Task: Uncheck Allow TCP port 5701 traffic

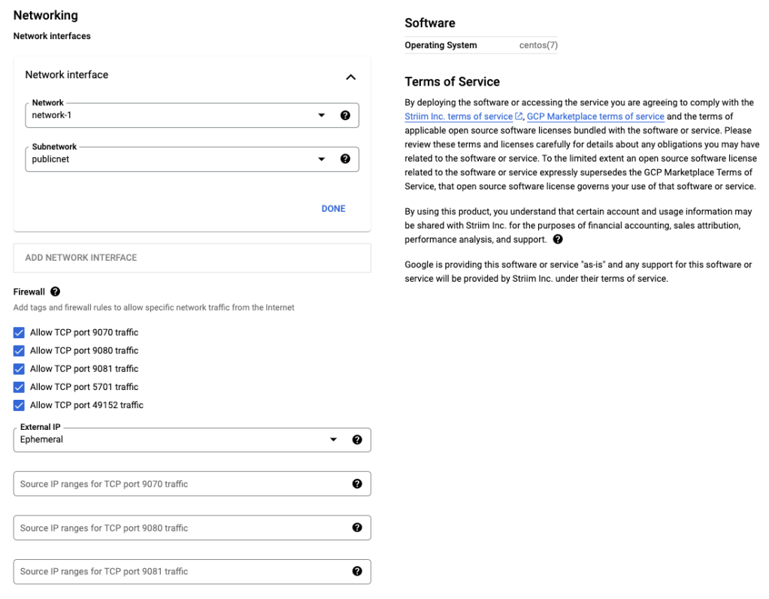Action: tap(19, 387)
